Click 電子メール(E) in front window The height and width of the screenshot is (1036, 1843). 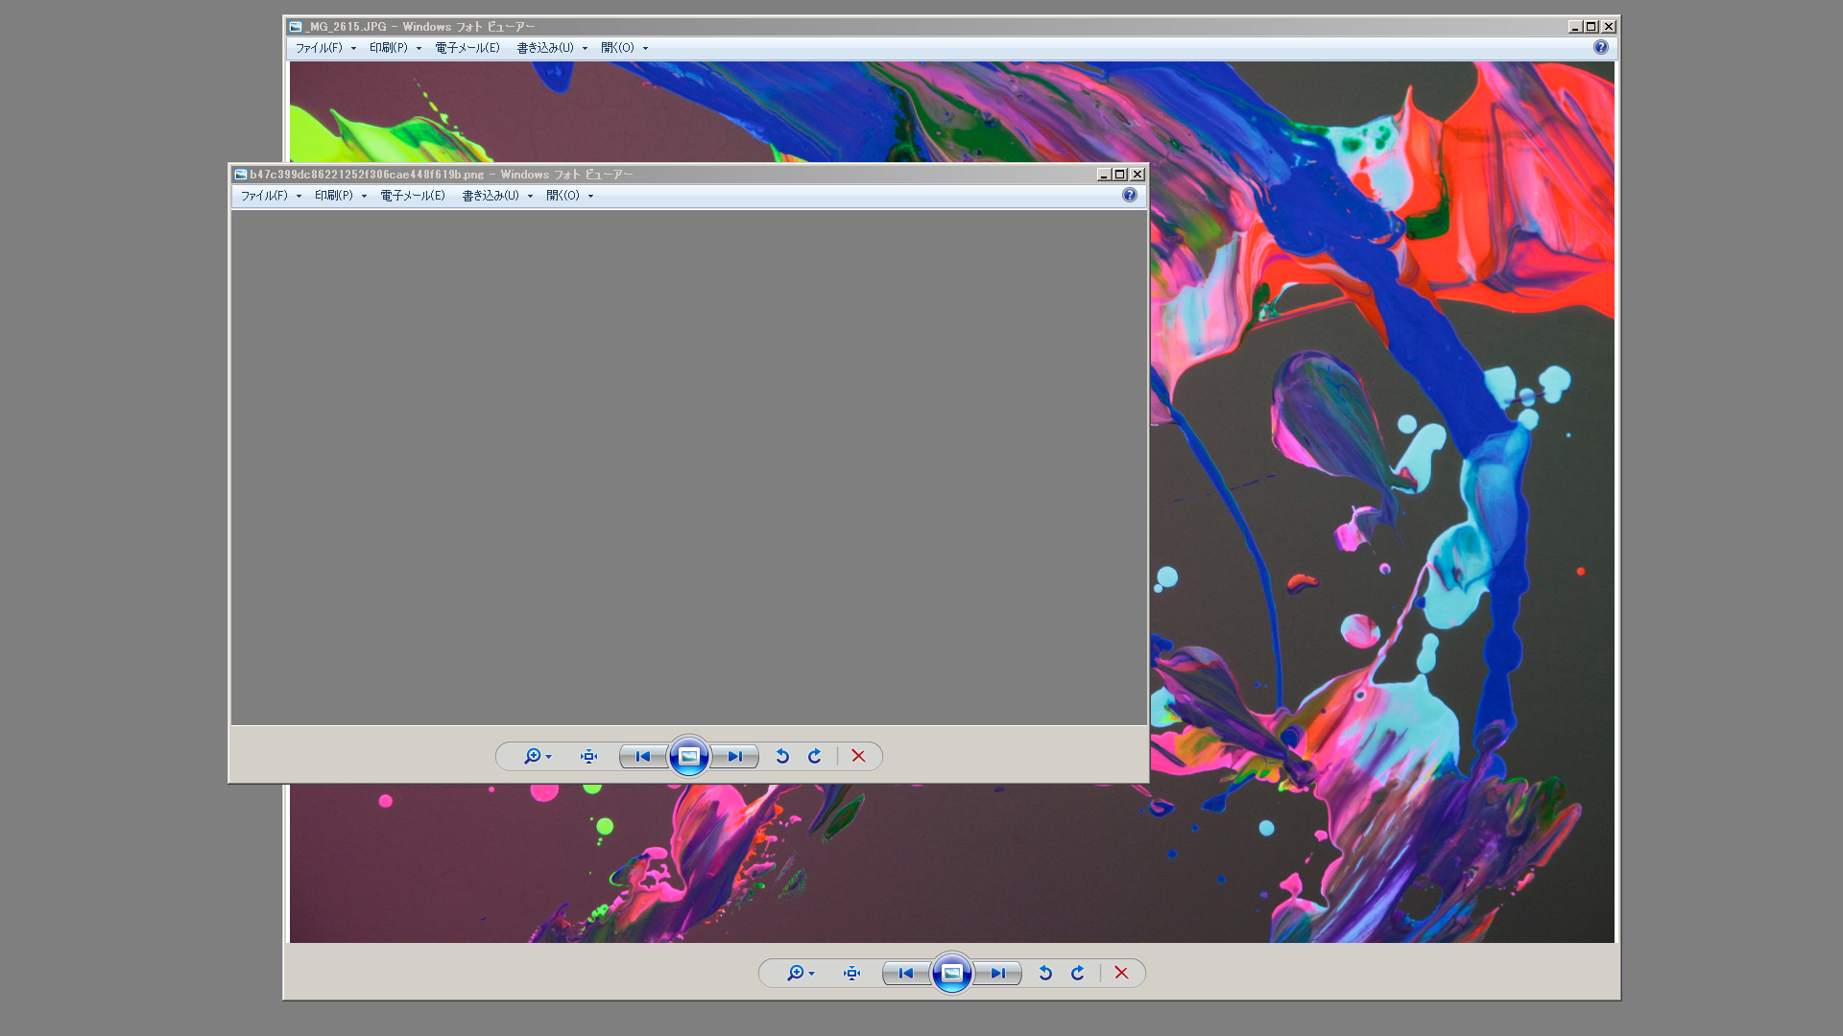coord(413,196)
